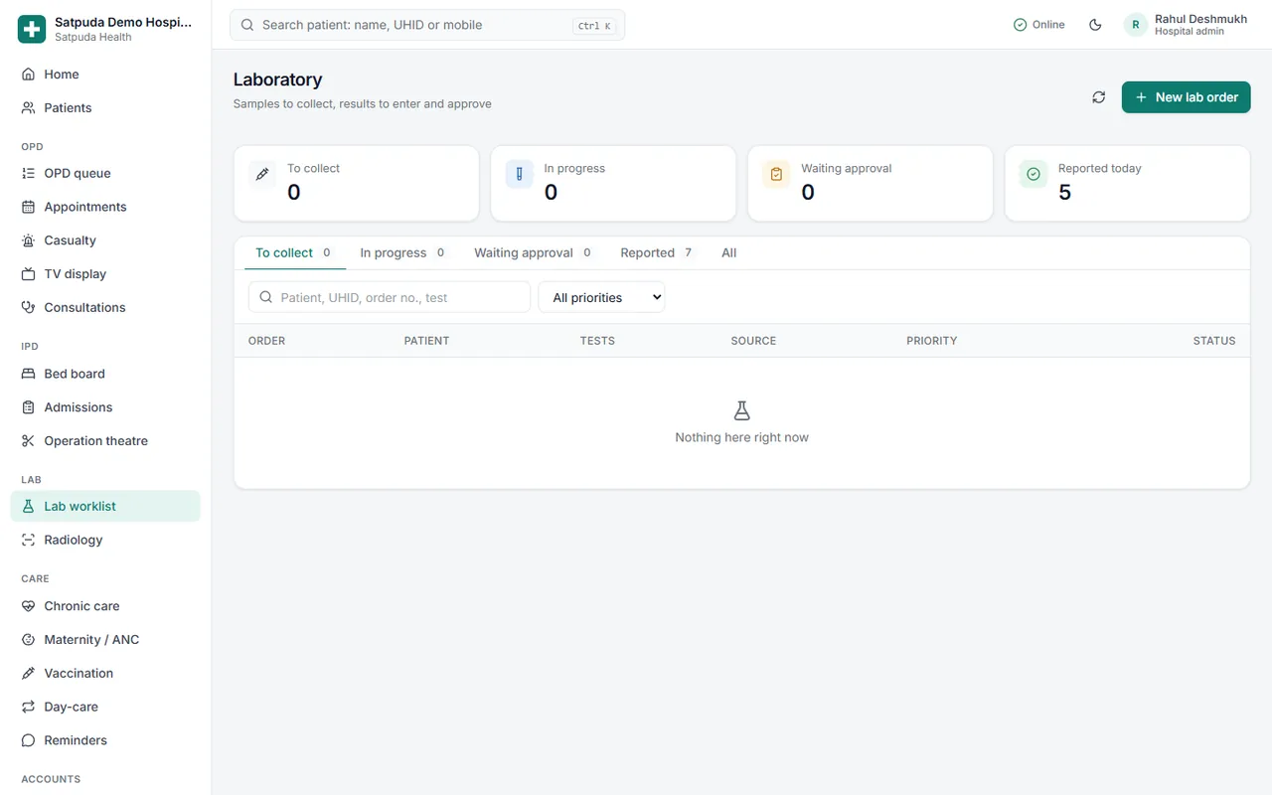Viewport: 1272px width, 795px height.
Task: Click the Day-care arrows icon
Action: [x=28, y=708]
